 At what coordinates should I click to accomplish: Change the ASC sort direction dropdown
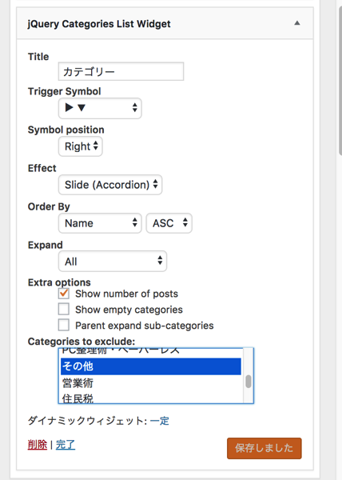(x=169, y=223)
